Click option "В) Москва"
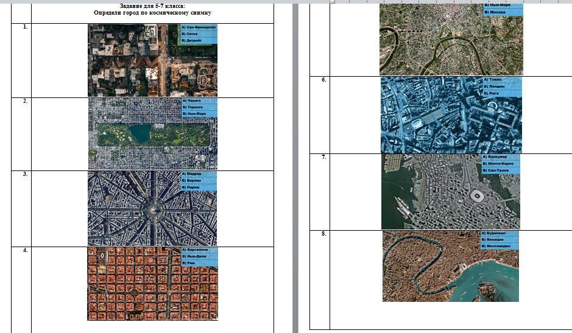Screen dimensions: 572x333 pyautogui.click(x=495, y=12)
